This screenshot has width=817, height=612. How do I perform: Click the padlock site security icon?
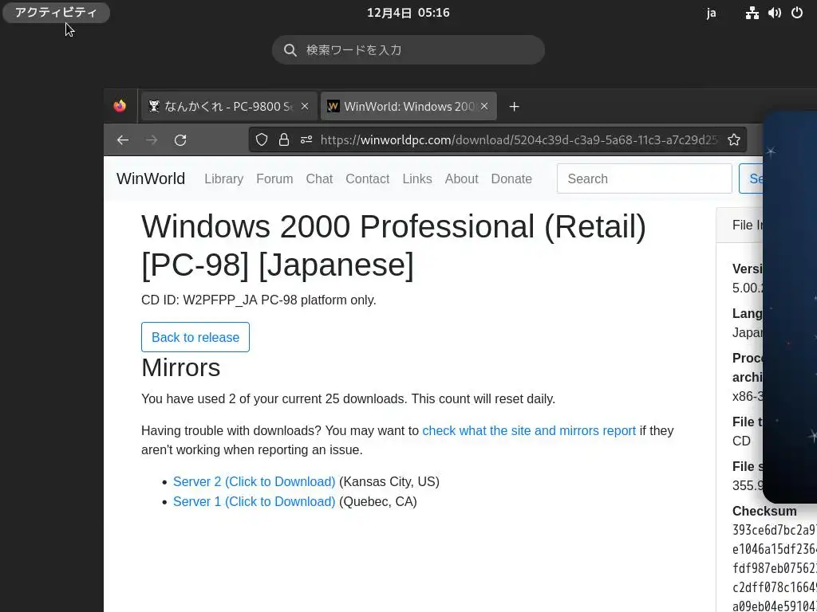pyautogui.click(x=284, y=139)
